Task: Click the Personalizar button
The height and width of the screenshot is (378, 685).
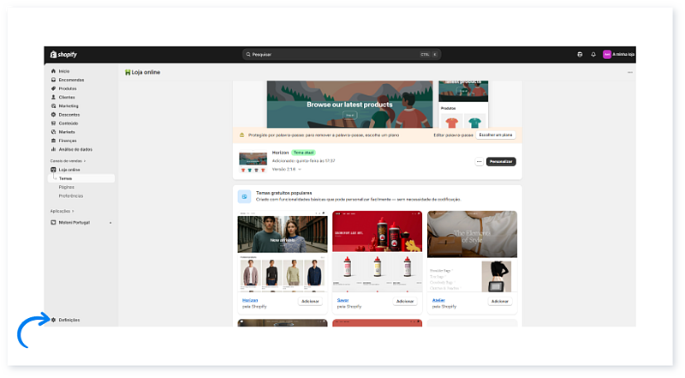Action: pos(501,161)
